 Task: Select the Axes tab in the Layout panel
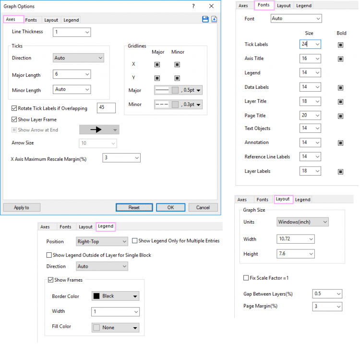click(242, 200)
